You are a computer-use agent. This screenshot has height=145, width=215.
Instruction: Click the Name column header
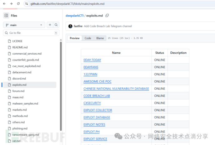(116, 53)
